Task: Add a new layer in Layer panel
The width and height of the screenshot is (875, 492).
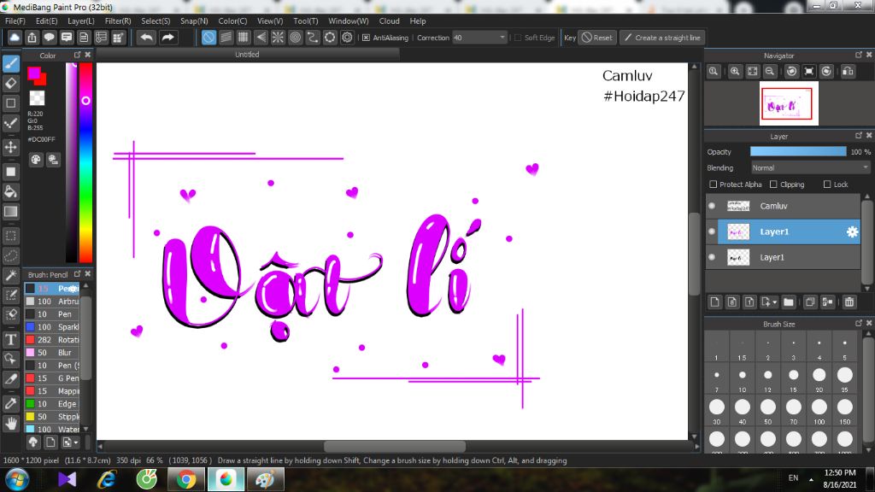Action: click(715, 302)
